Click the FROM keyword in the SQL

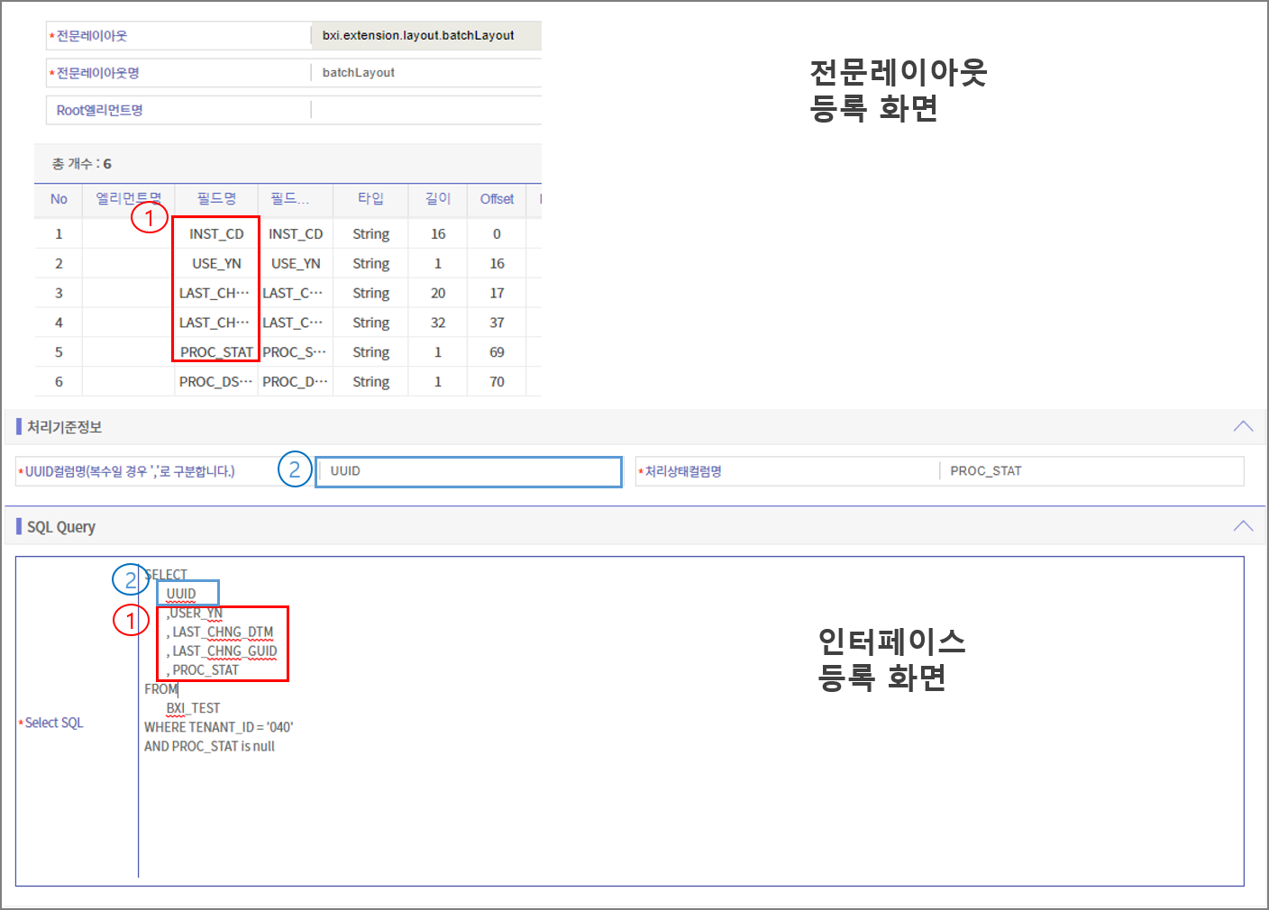pos(161,689)
